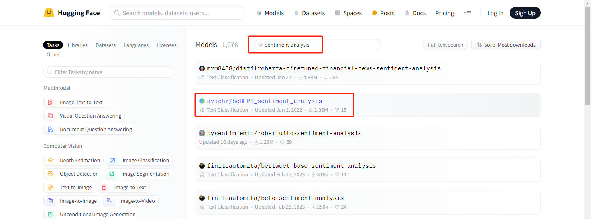Click the Spaces grid icon in navigation
This screenshot has height=219, width=591.
(x=338, y=13)
